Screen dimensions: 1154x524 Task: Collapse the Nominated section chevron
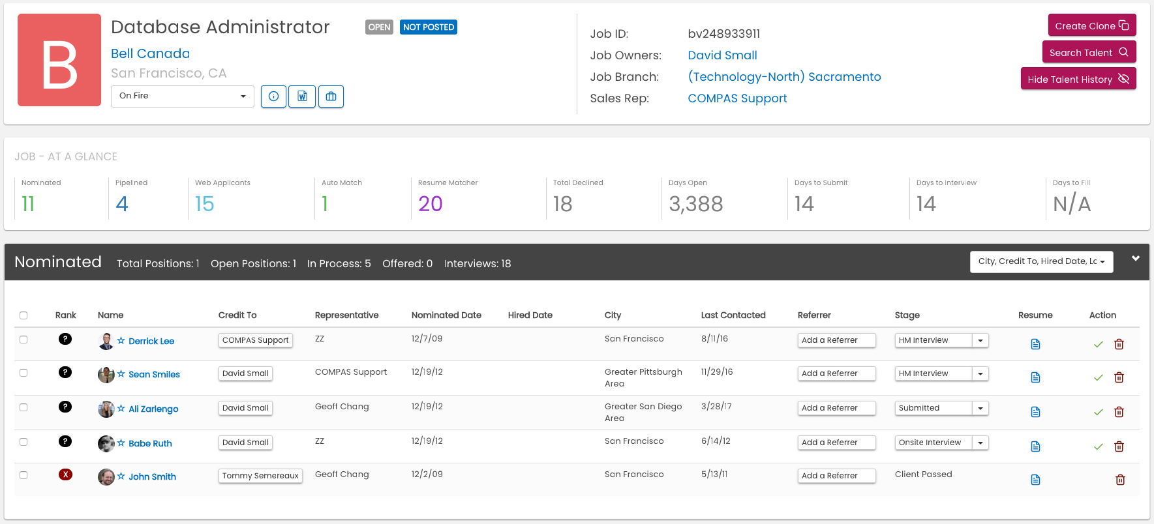click(1136, 259)
